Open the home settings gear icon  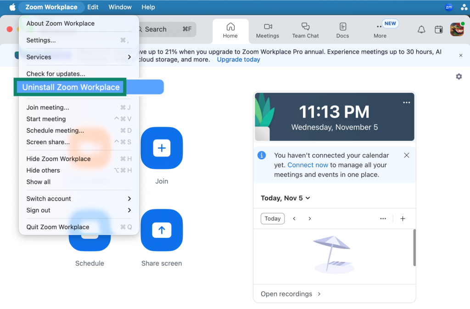459,77
